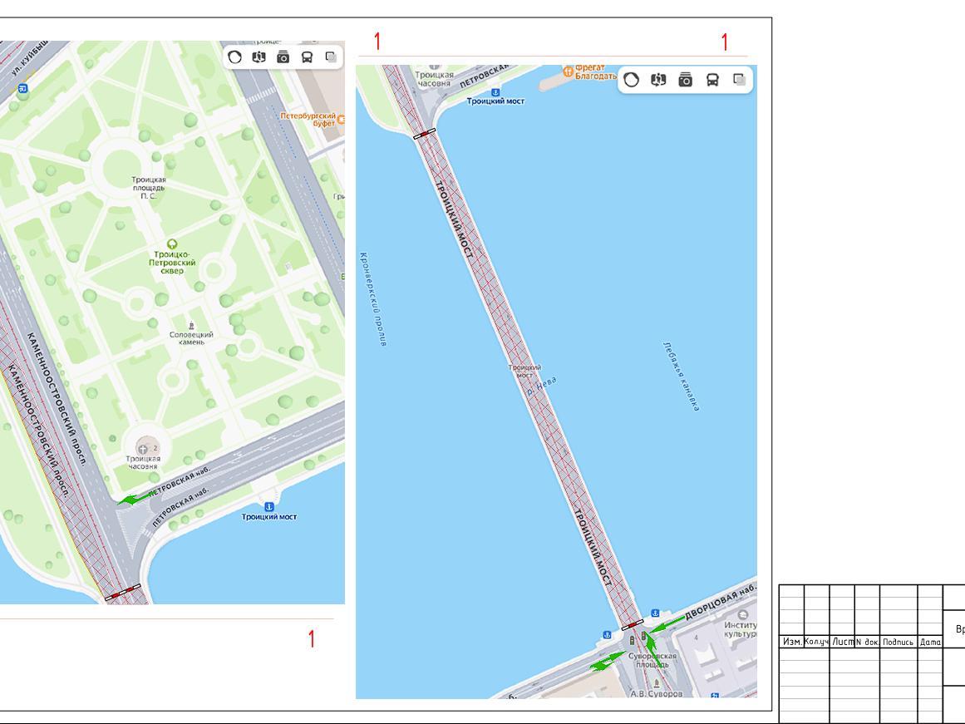The height and width of the screenshot is (724, 965).
Task: Select the Лист title block cell
Action: coord(842,642)
